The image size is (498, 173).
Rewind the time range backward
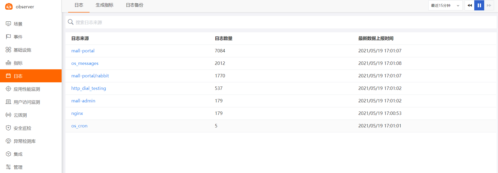tap(470, 5)
